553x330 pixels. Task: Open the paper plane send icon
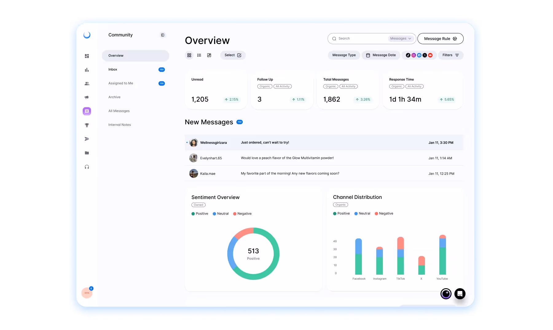tap(87, 139)
